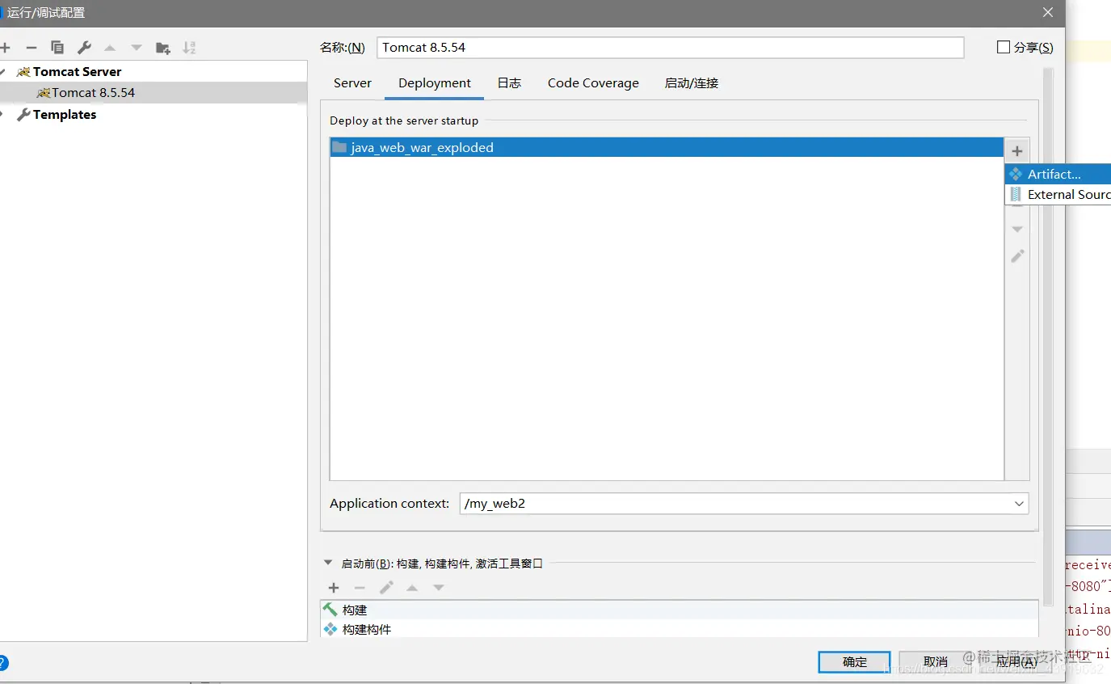
Task: Toggle the 分享(S) checkbox
Action: point(1004,48)
